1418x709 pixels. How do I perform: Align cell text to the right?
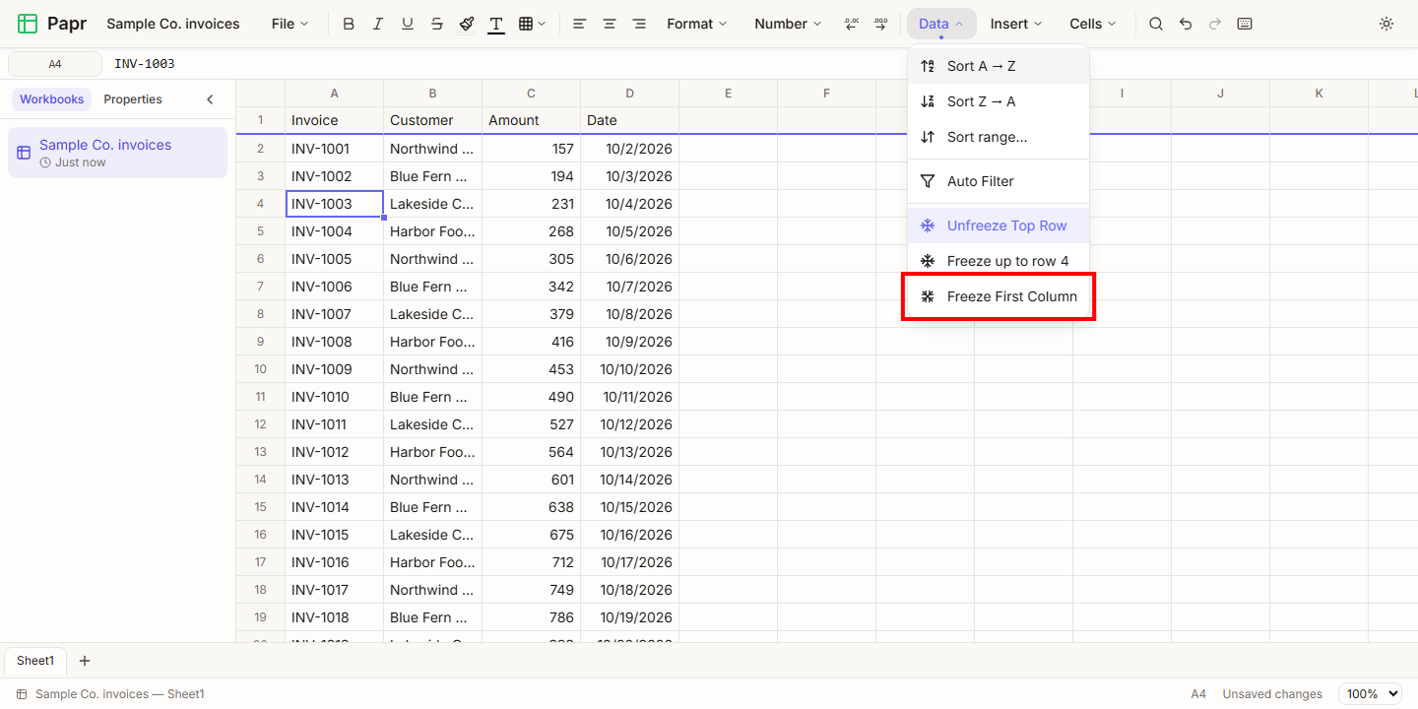(639, 24)
